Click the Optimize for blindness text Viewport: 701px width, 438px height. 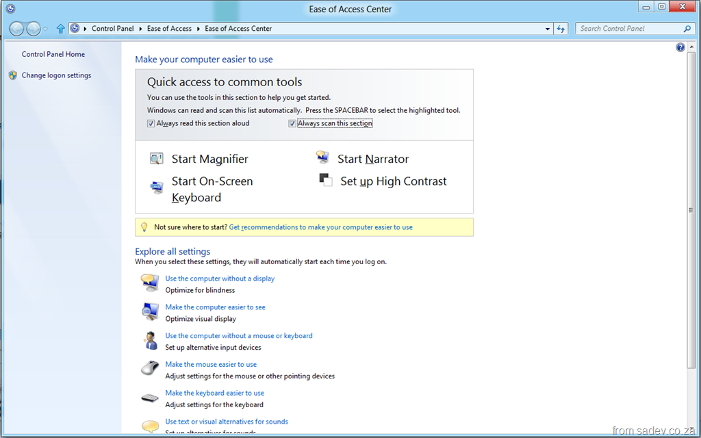[x=200, y=290]
